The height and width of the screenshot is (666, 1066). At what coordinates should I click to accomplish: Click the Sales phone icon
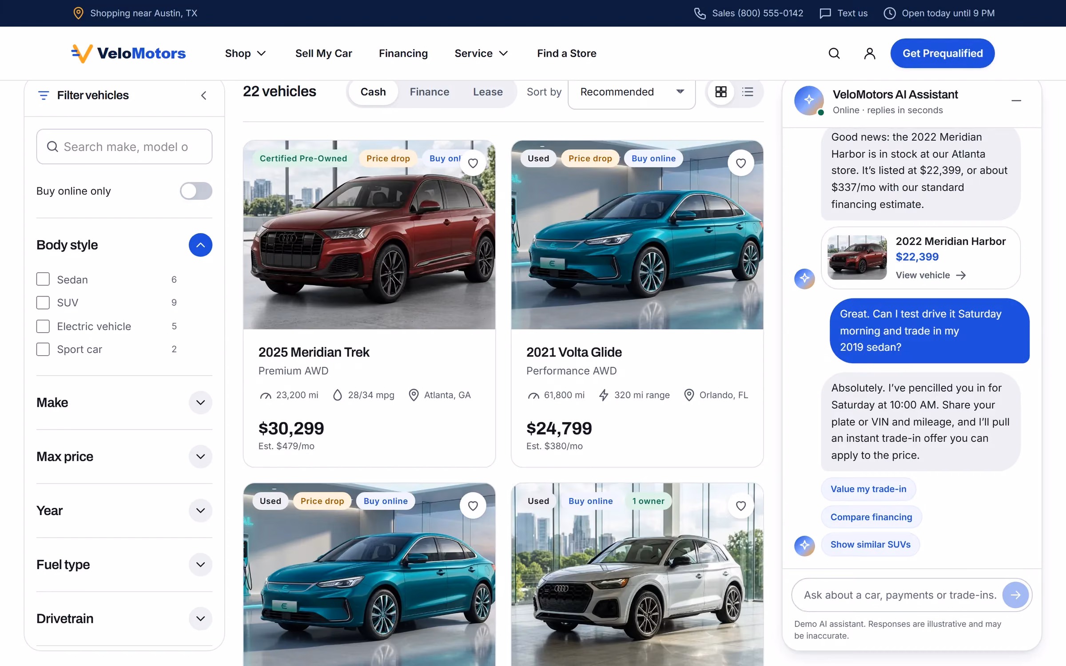pos(700,13)
